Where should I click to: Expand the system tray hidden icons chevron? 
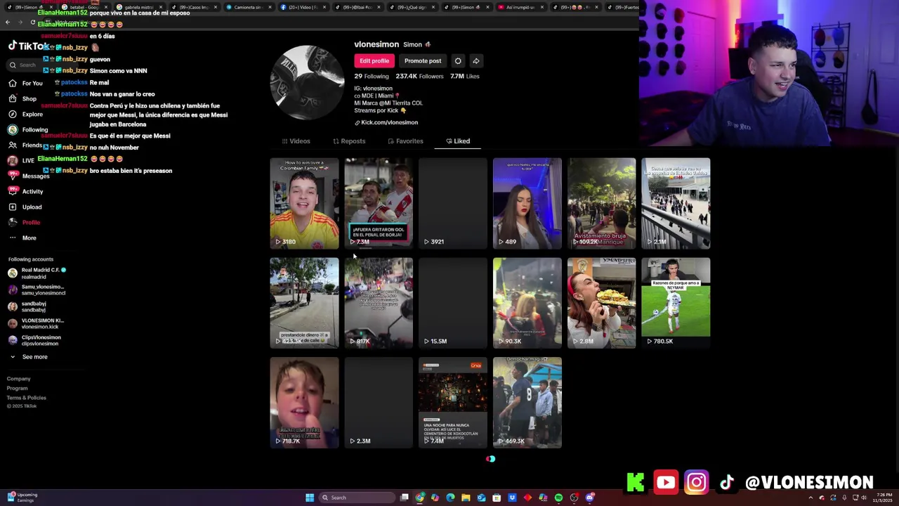tap(811, 498)
